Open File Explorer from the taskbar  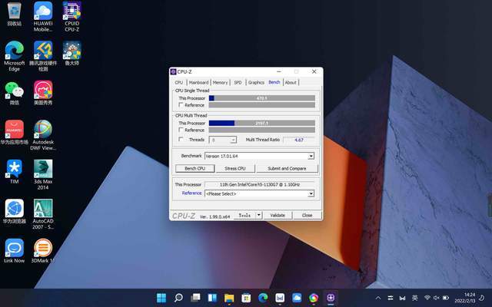coord(229,298)
